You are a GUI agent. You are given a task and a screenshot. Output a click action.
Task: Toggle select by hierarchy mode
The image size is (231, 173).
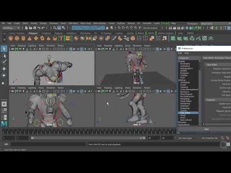coord(55,28)
